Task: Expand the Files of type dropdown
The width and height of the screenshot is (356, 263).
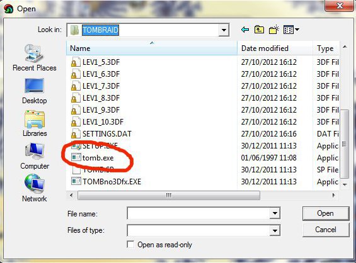Action: pyautogui.click(x=275, y=231)
